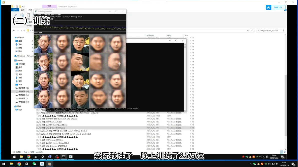Click the DeepFaceLab_NVIDIA search box
Viewport: 298px width, 167px height.
(270, 30)
